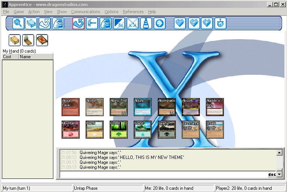This screenshot has height=192, width=287.
Task: Click the hand holding cards phase icon
Action: pos(106,23)
